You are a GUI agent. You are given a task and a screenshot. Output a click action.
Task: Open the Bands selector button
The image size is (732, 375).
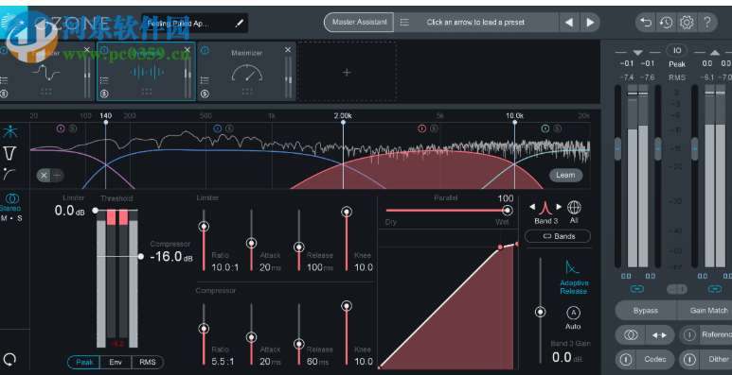click(558, 236)
